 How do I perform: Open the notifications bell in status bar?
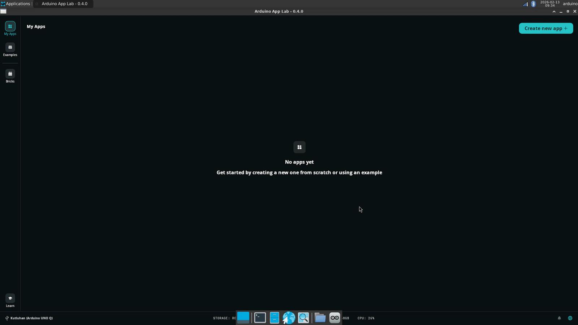pos(559,318)
